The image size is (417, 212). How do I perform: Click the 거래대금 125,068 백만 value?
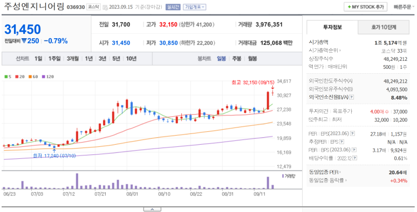[x=276, y=43]
